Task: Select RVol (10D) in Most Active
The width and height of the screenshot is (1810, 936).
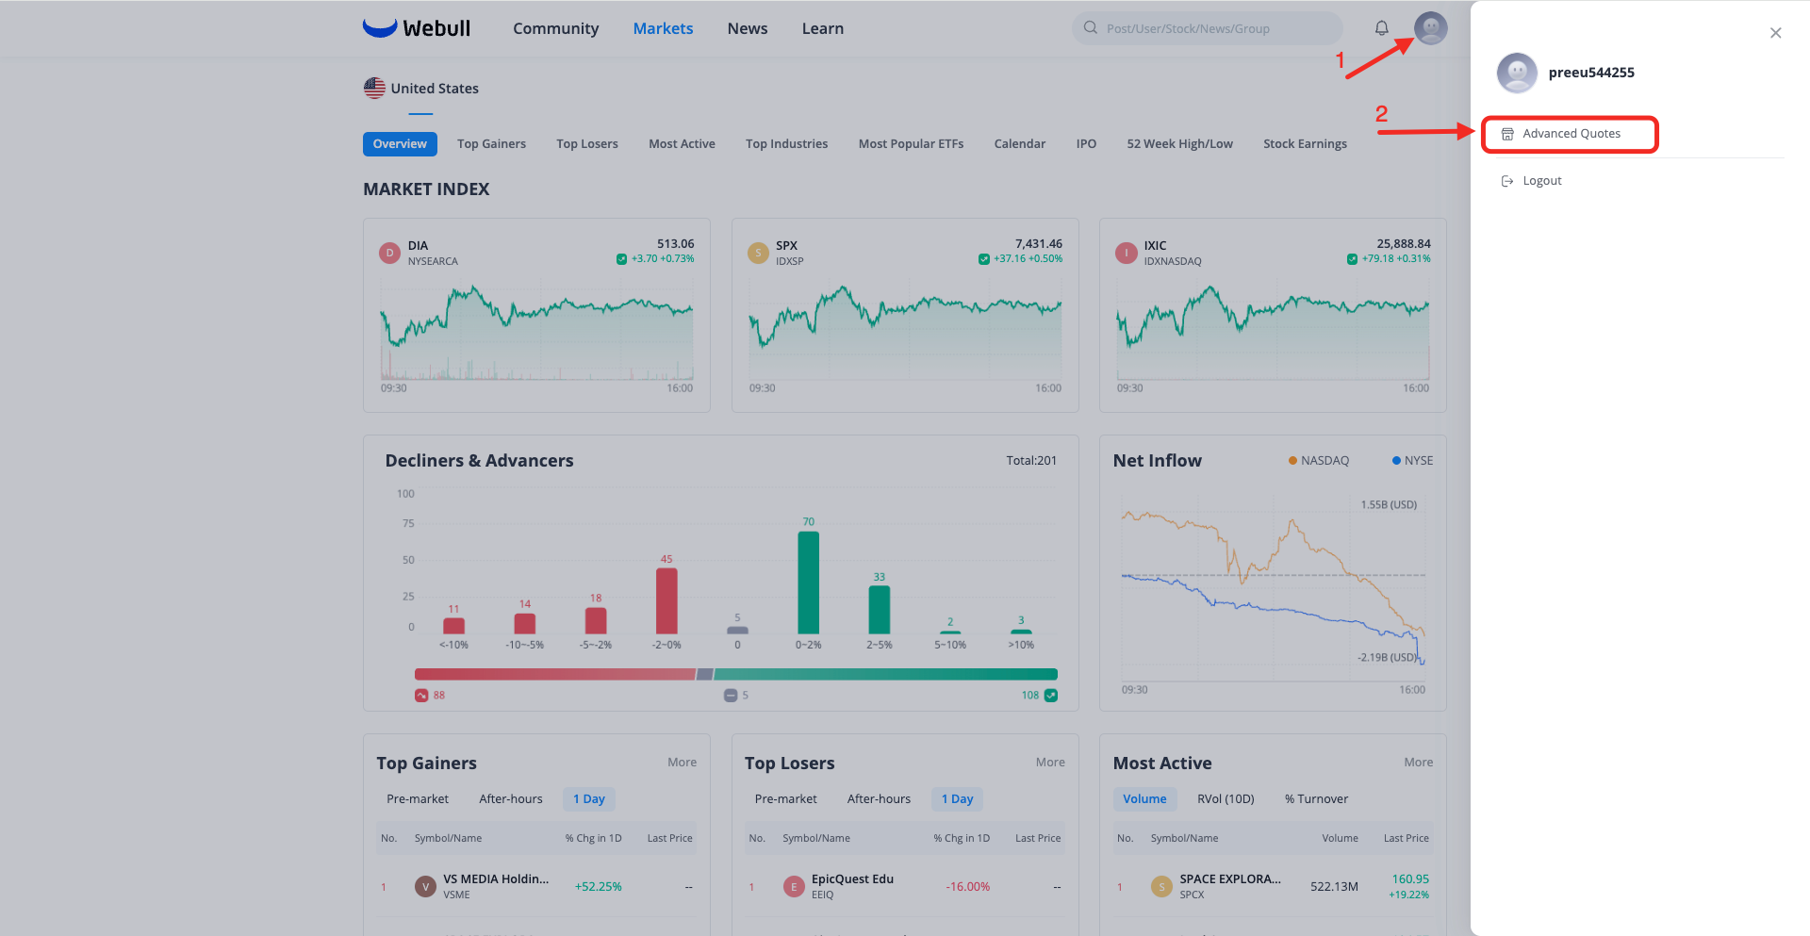Action: click(1226, 798)
